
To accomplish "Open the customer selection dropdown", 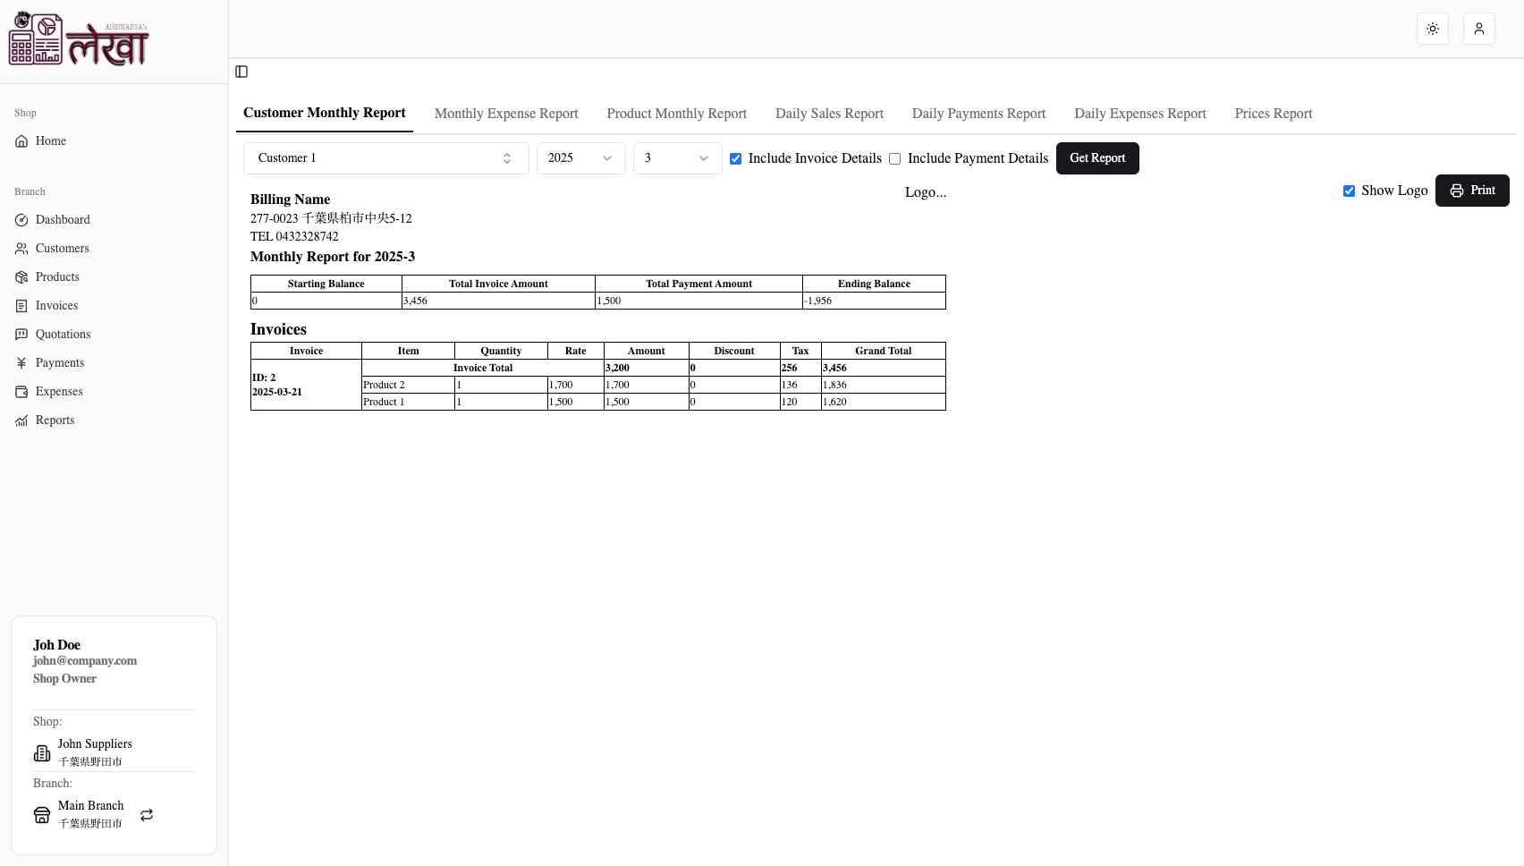I will click(385, 157).
